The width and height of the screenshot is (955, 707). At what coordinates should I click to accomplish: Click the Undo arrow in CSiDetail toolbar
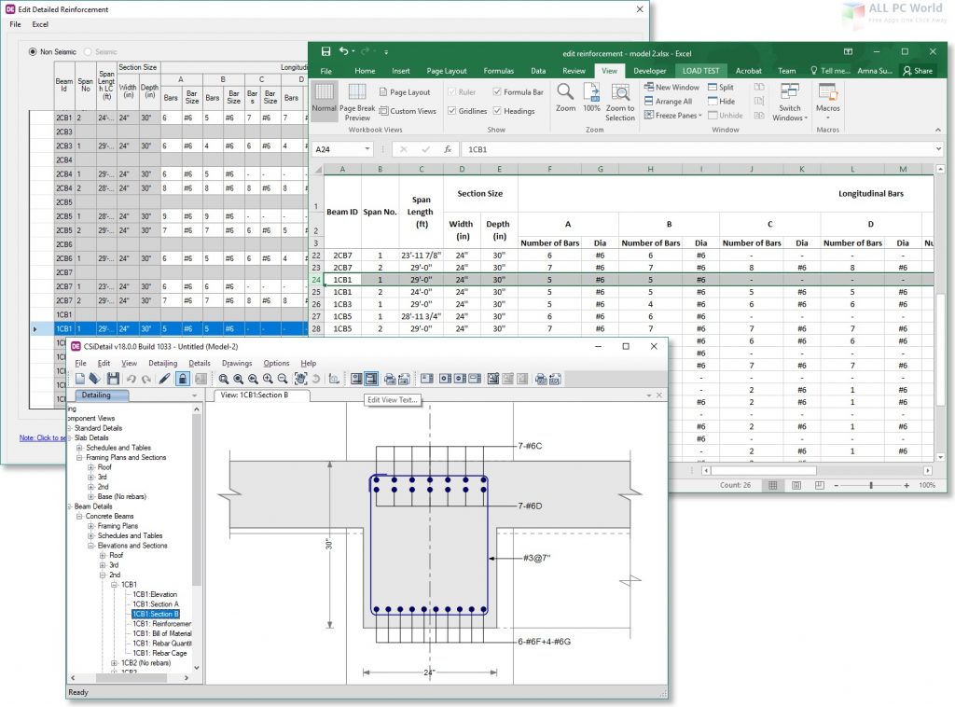click(x=131, y=379)
